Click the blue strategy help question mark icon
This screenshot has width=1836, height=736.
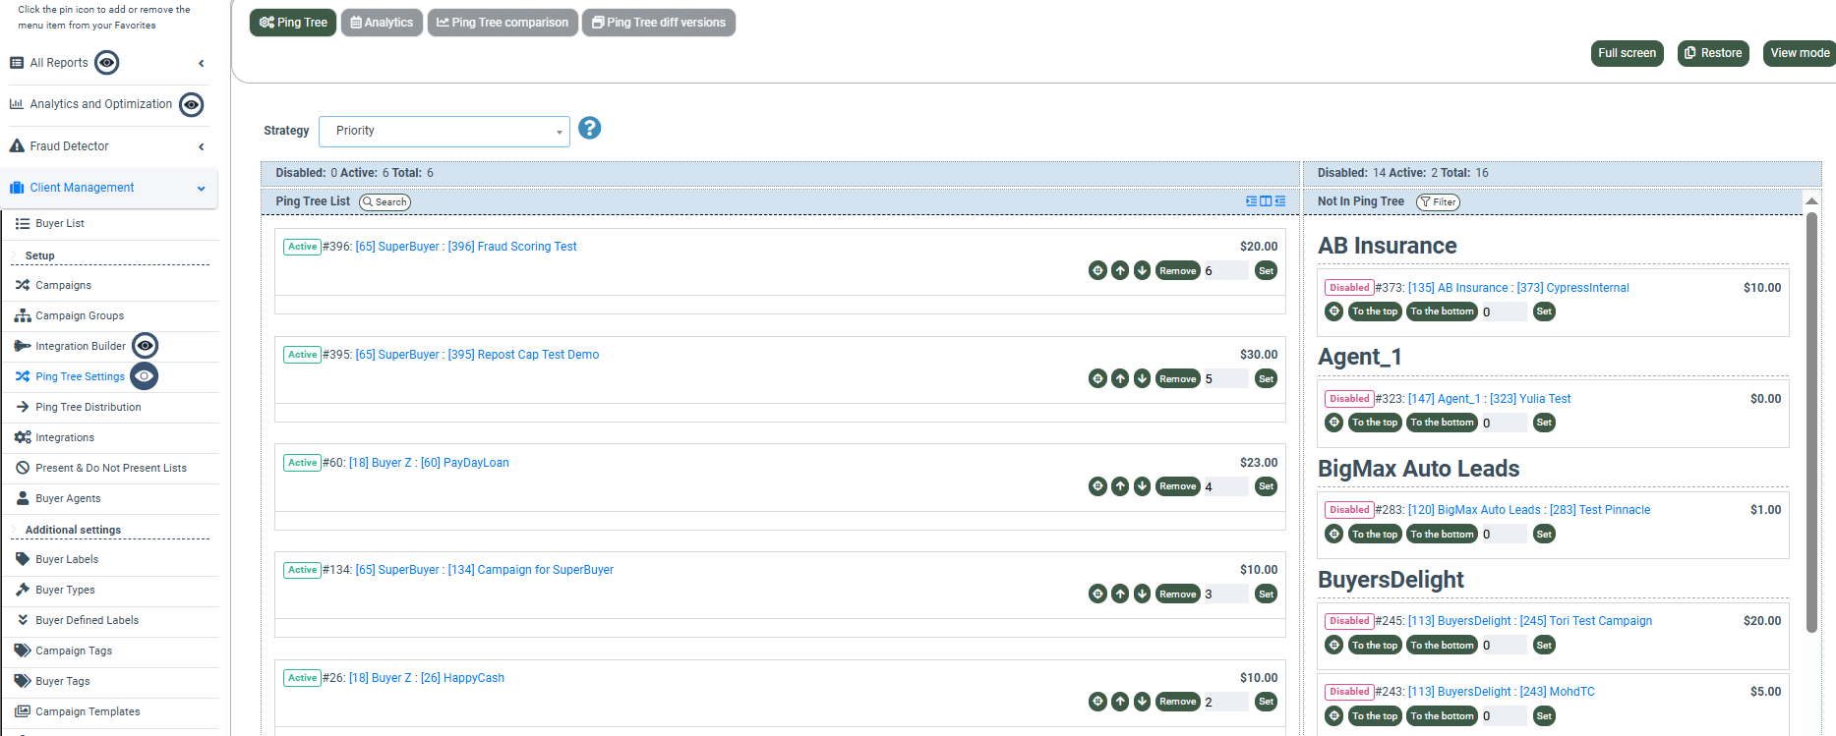[589, 128]
